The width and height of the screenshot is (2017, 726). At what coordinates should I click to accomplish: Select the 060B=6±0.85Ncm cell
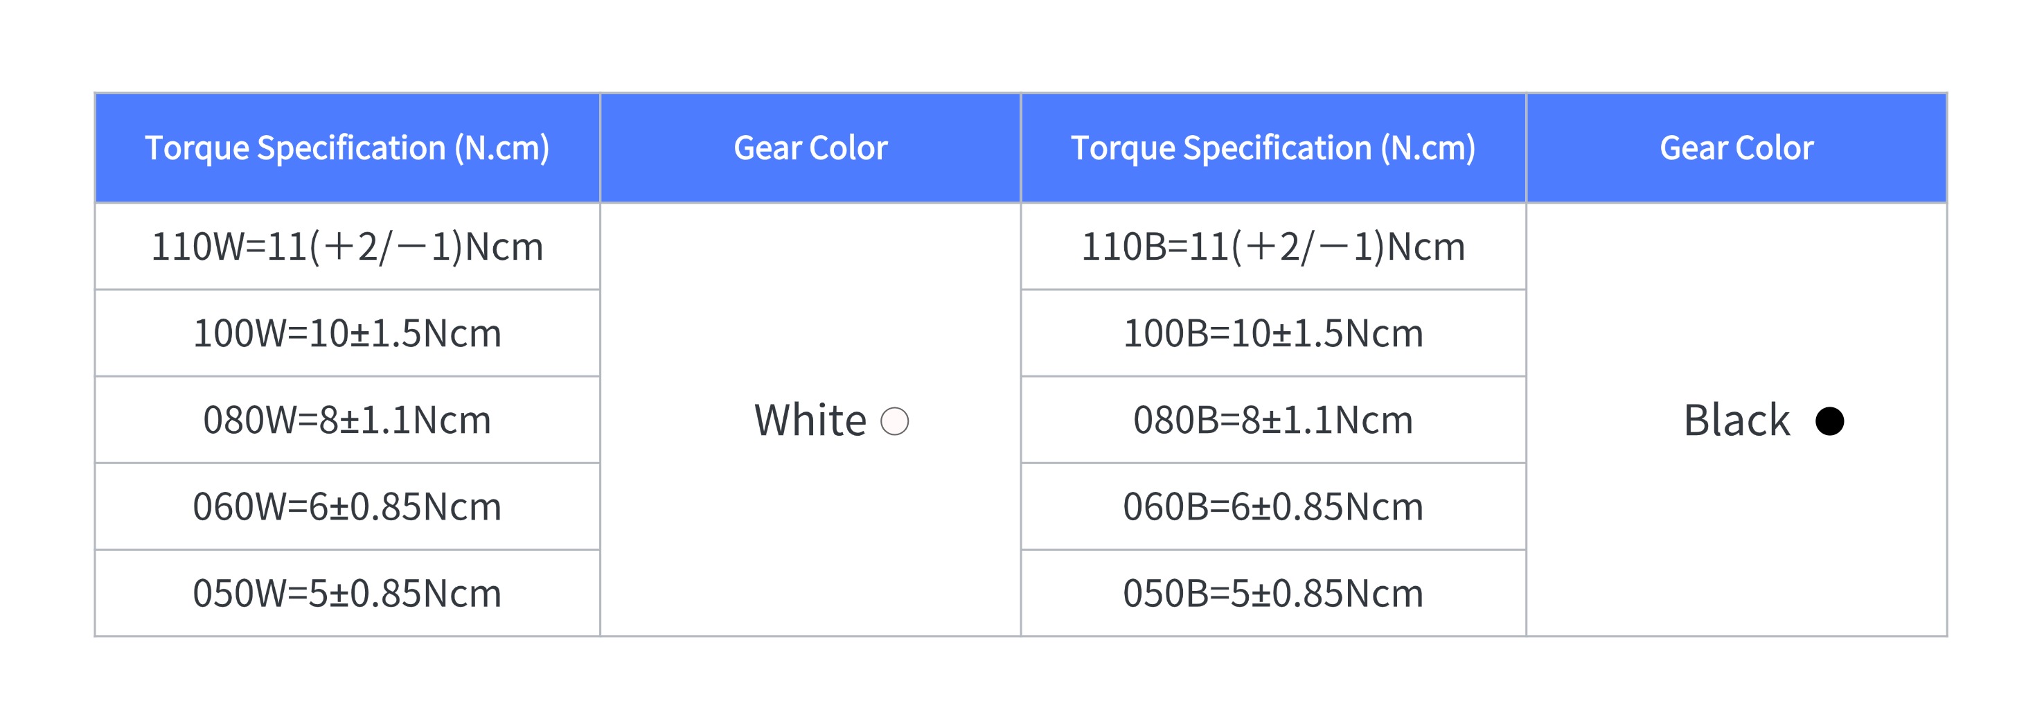[1273, 506]
